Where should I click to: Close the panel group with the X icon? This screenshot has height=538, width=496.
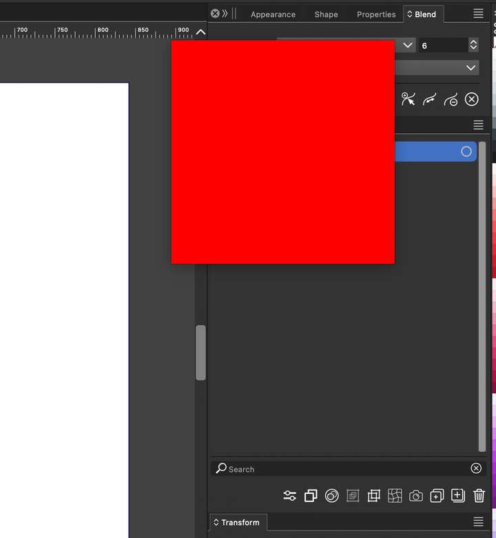(x=215, y=13)
